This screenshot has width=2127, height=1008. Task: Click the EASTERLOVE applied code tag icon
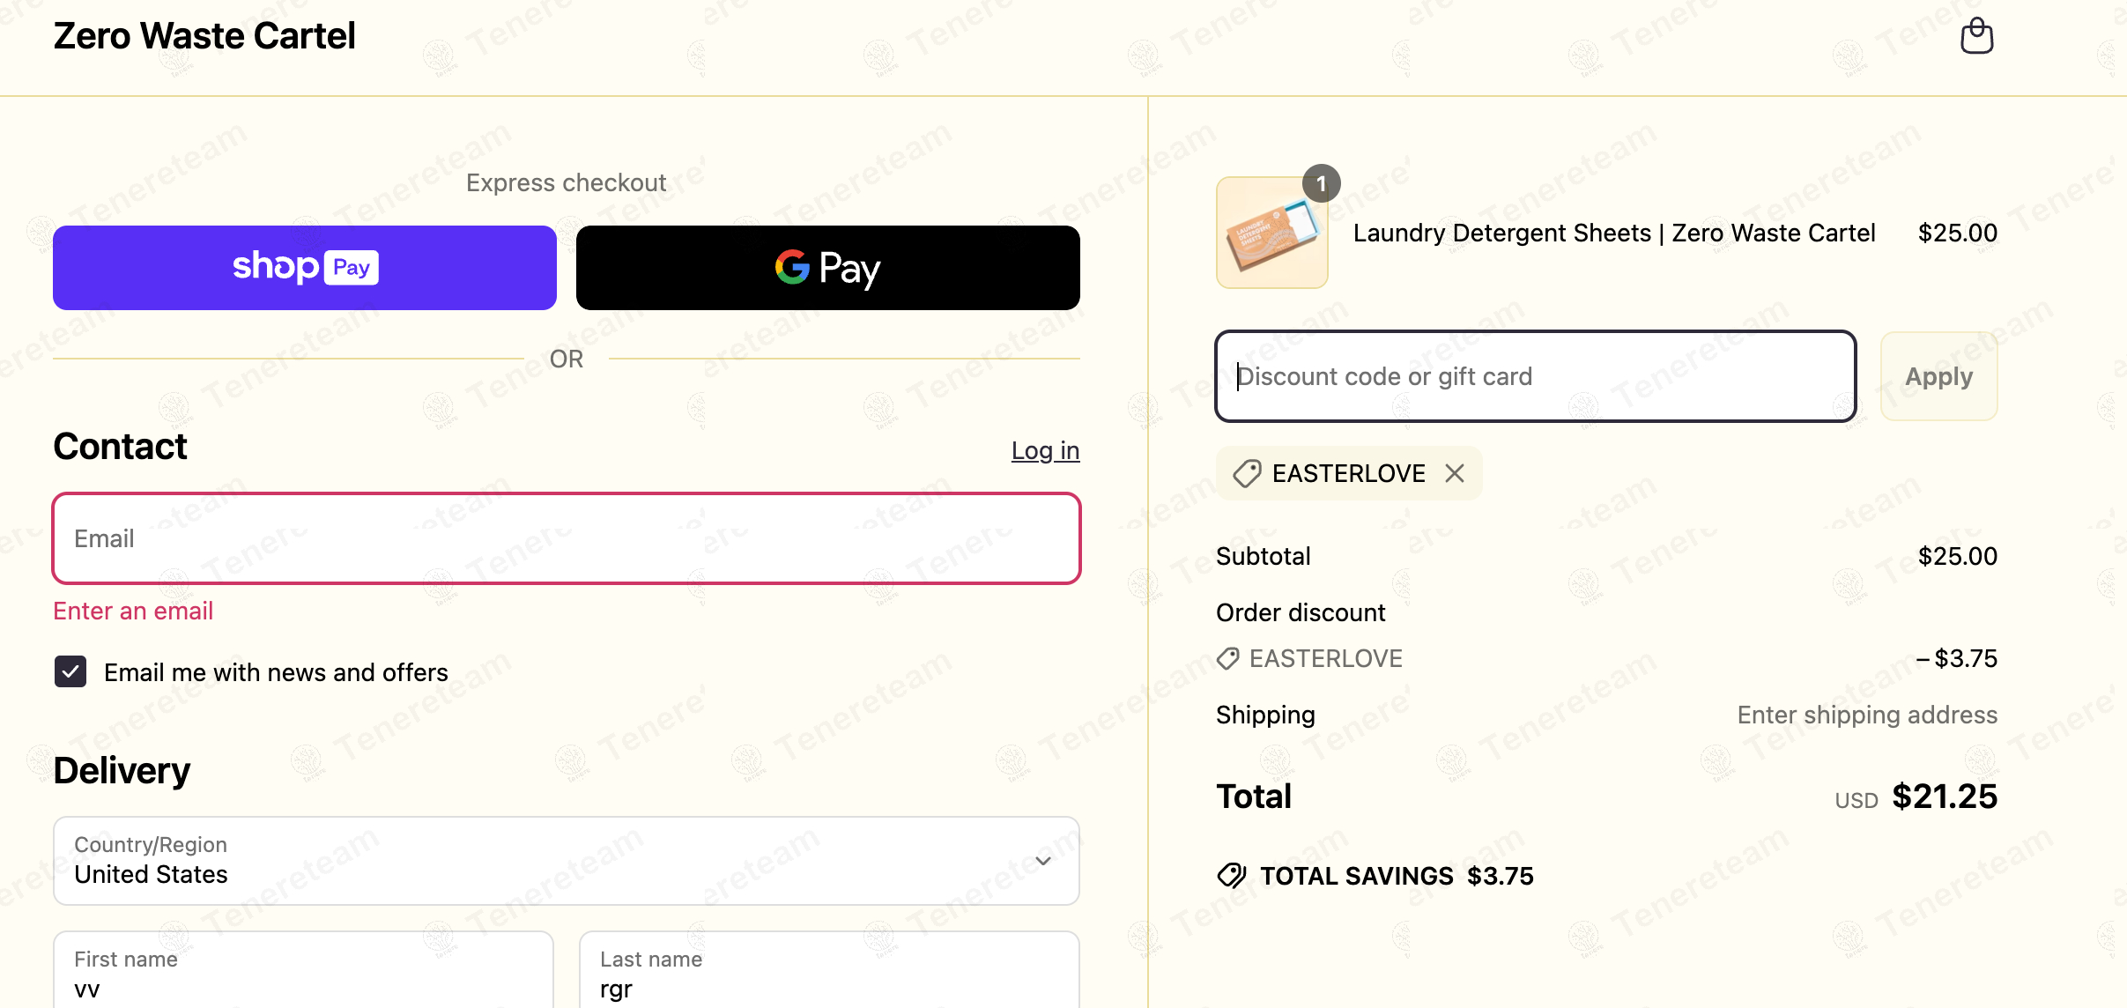1247,474
